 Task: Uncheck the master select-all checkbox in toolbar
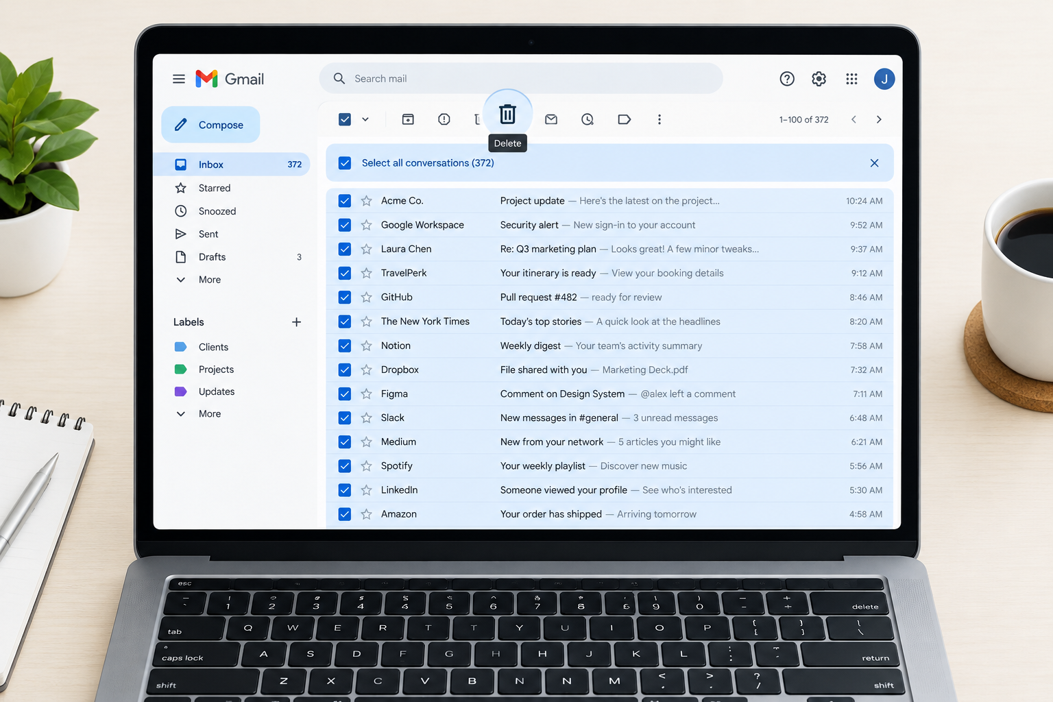[345, 119]
